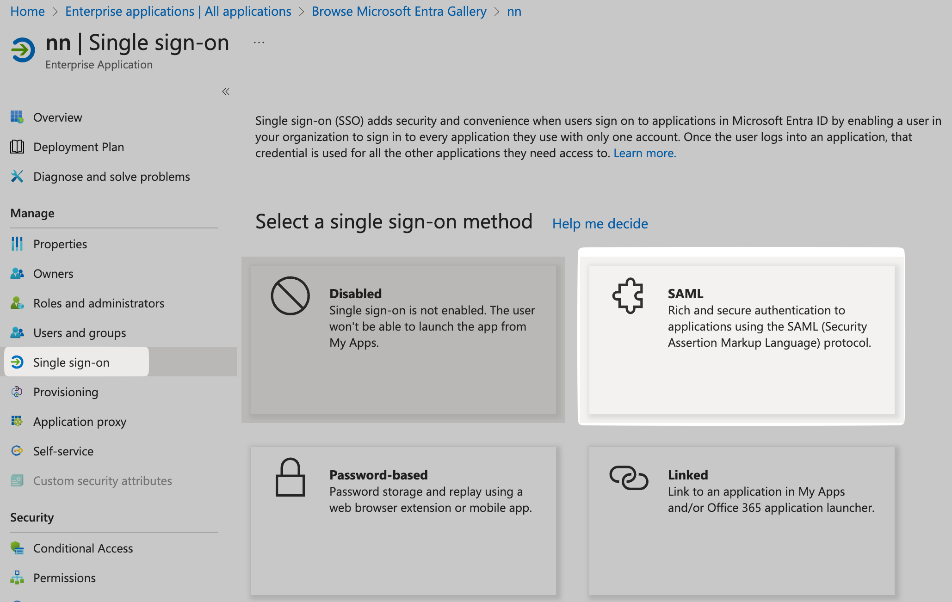Click the Linked SSO chain-link icon

point(627,481)
